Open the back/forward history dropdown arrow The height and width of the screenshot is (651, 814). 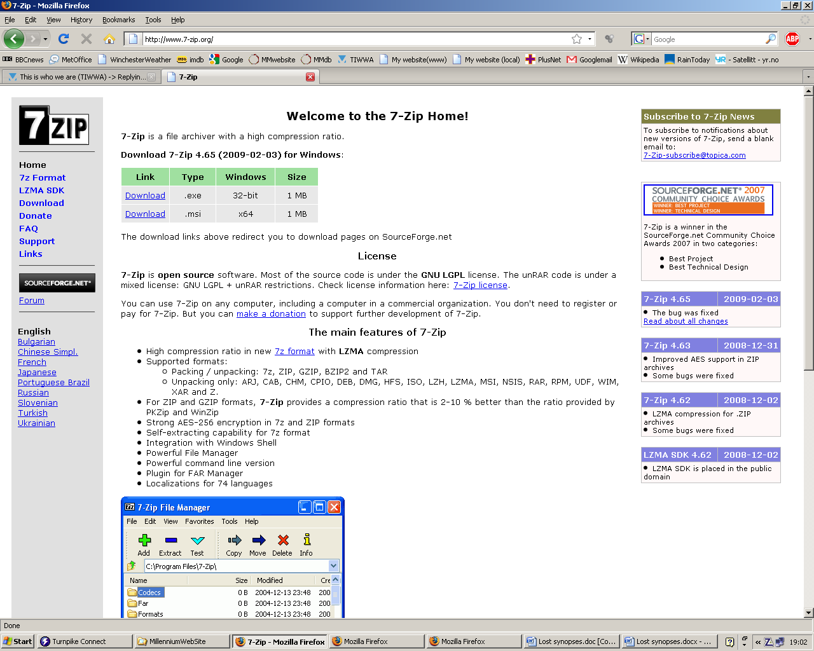(46, 39)
